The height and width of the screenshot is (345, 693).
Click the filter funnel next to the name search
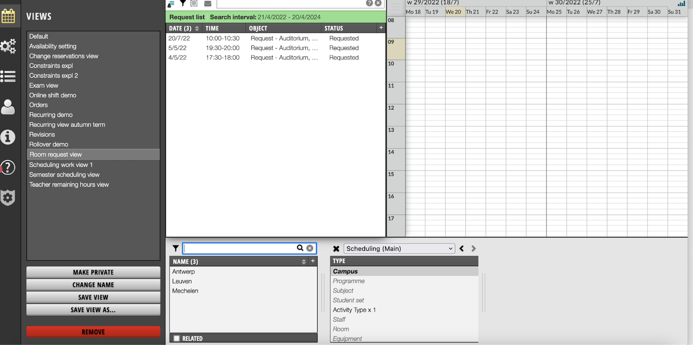click(x=175, y=248)
